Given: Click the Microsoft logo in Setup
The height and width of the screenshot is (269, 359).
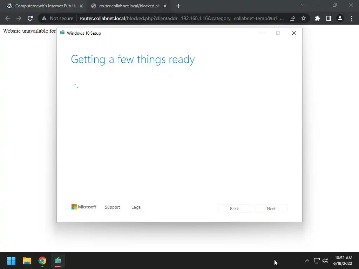Looking at the screenshot, I should (84, 207).
